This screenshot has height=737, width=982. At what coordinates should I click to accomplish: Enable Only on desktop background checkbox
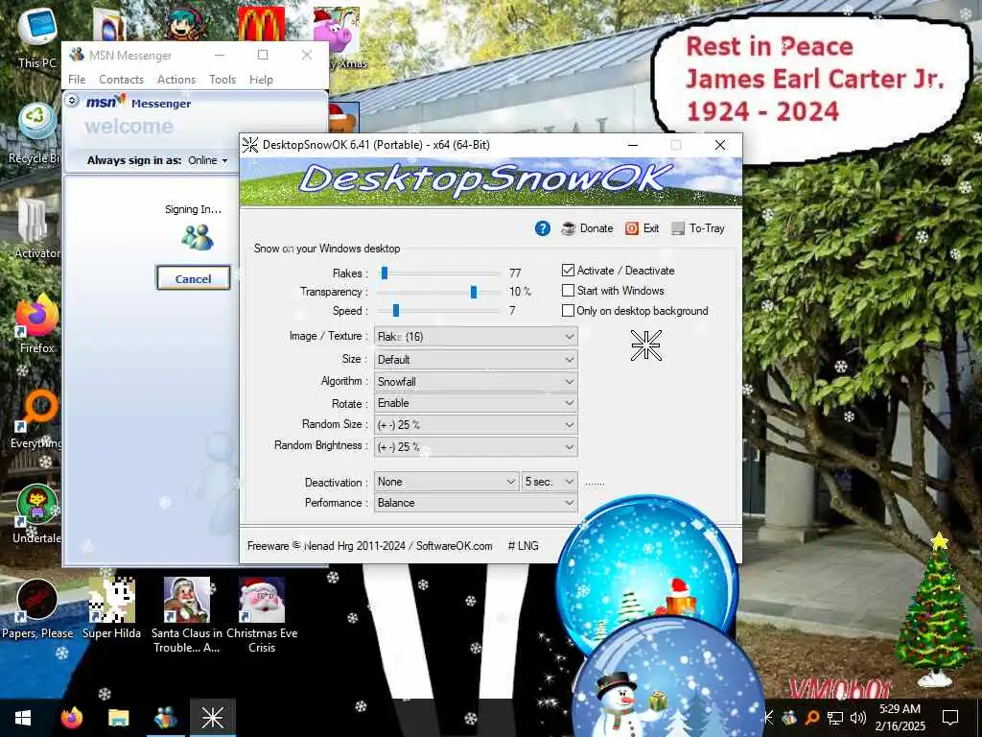pyautogui.click(x=568, y=310)
